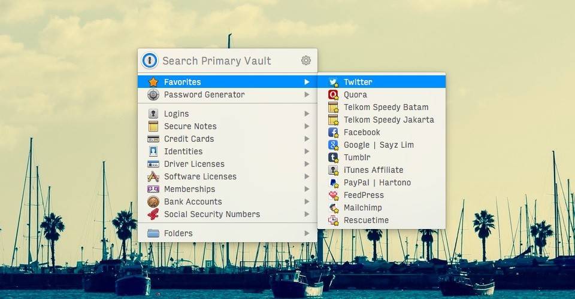
Task: Click the Bank Accounts label
Action: [x=193, y=202]
